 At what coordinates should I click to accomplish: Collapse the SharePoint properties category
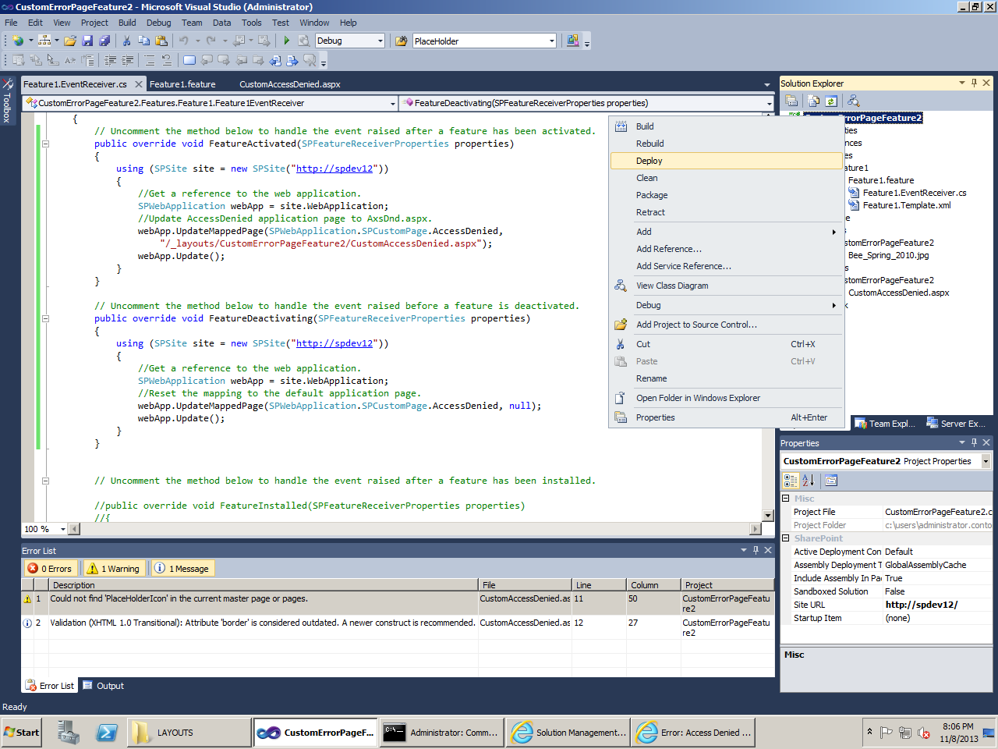point(786,538)
